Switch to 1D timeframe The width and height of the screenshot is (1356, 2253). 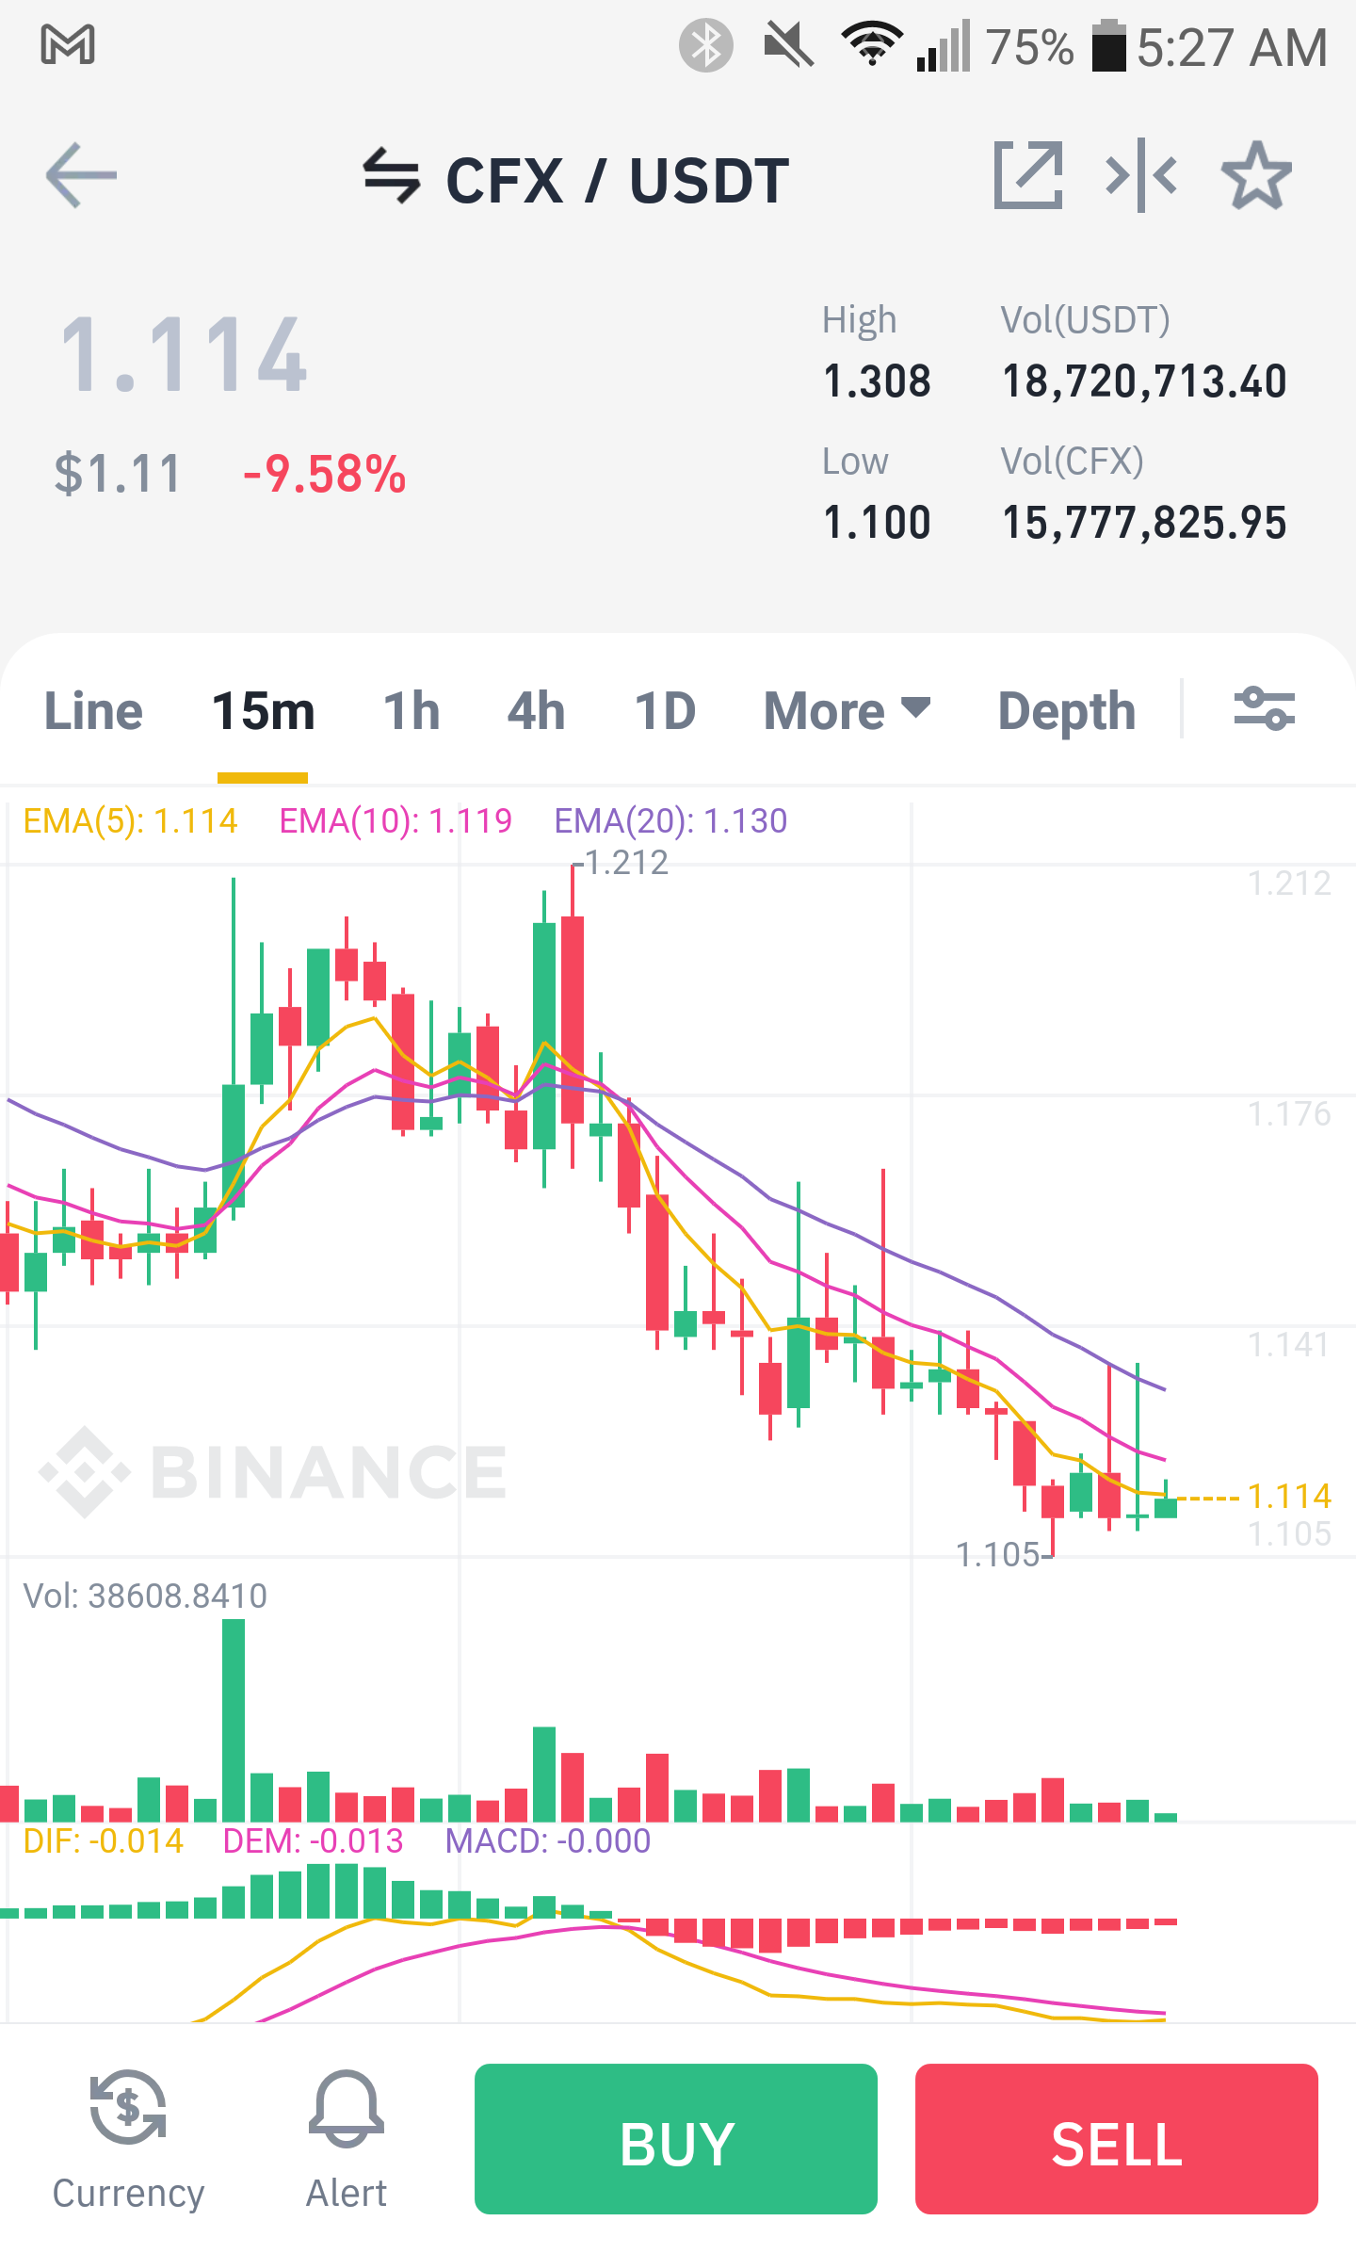pyautogui.click(x=665, y=710)
